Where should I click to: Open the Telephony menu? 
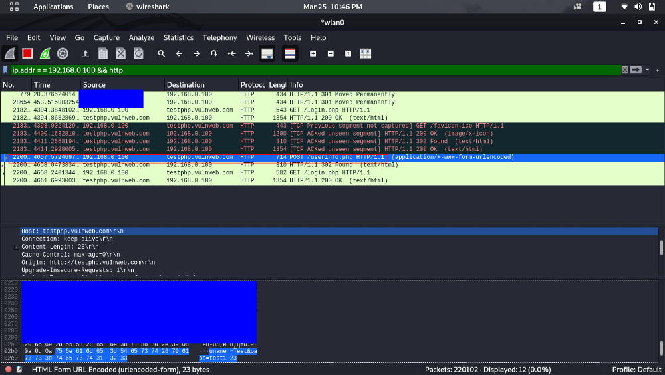point(219,37)
